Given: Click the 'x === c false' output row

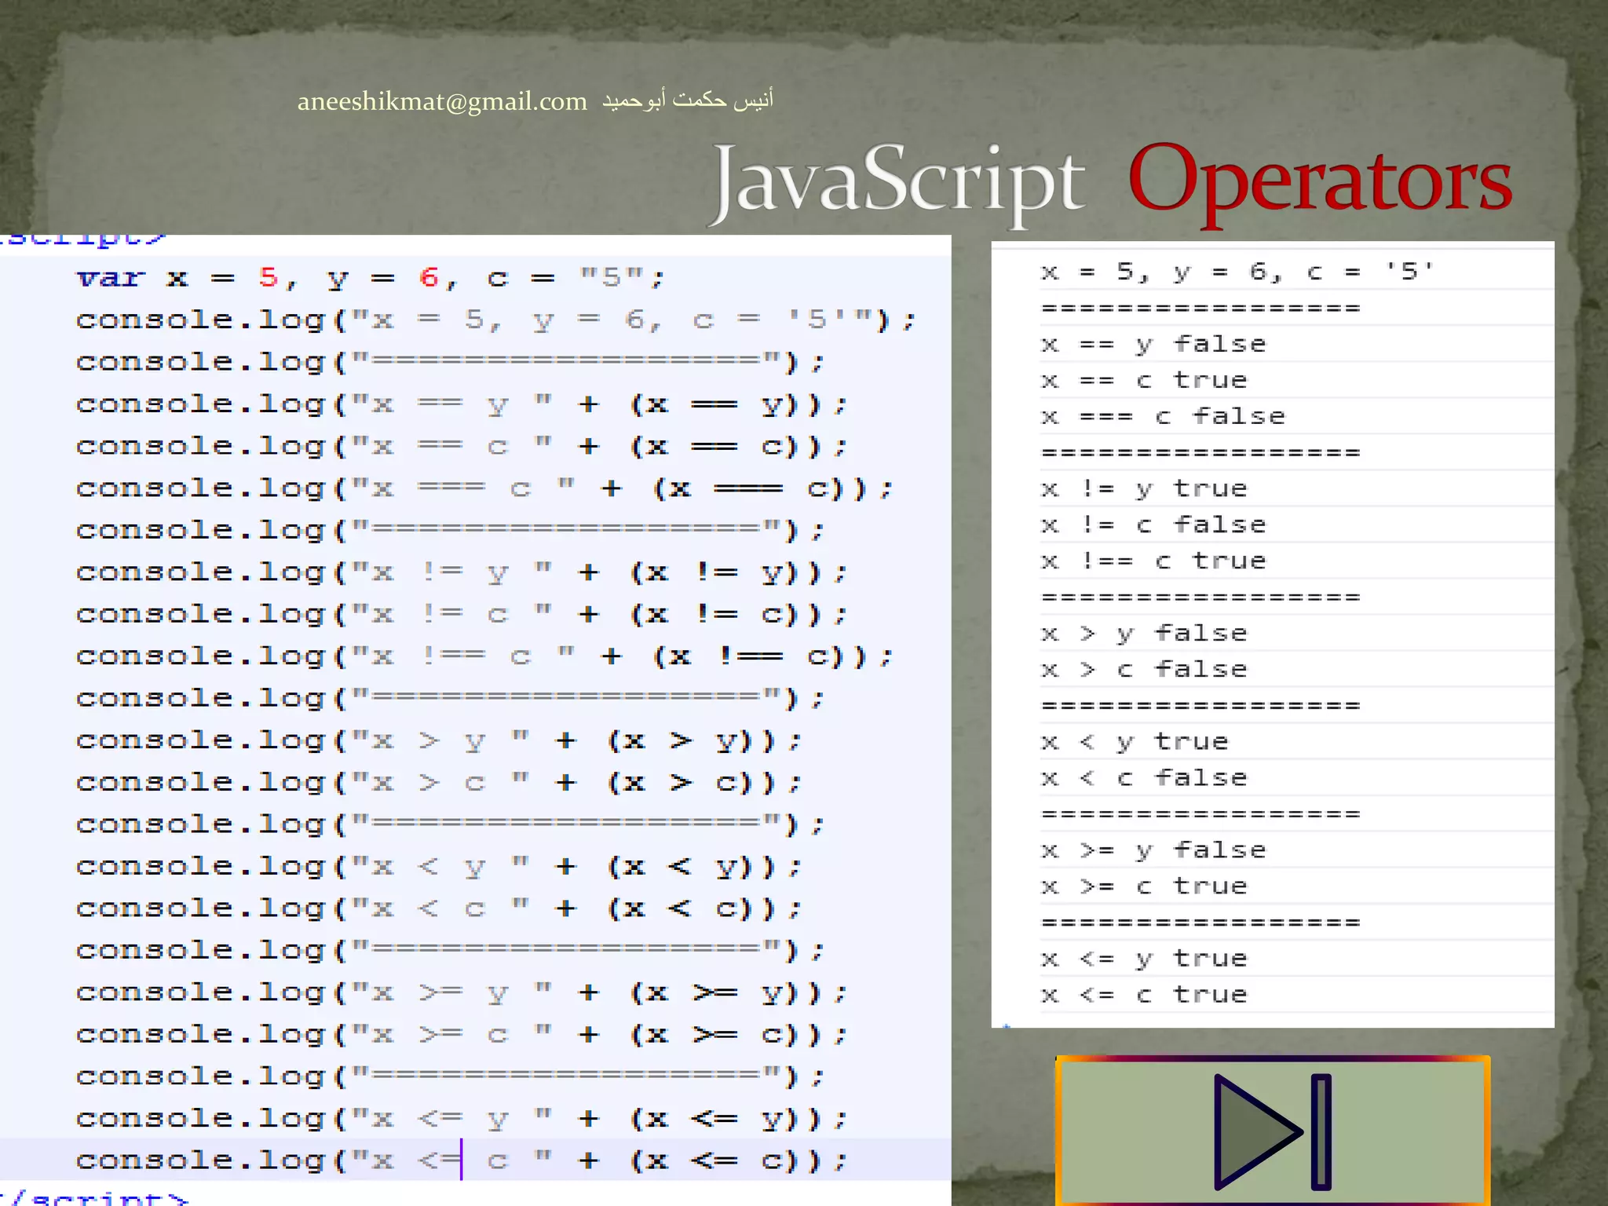Looking at the screenshot, I should click(1162, 416).
